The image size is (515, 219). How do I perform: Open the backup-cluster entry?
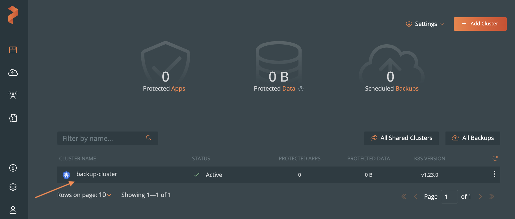(97, 174)
